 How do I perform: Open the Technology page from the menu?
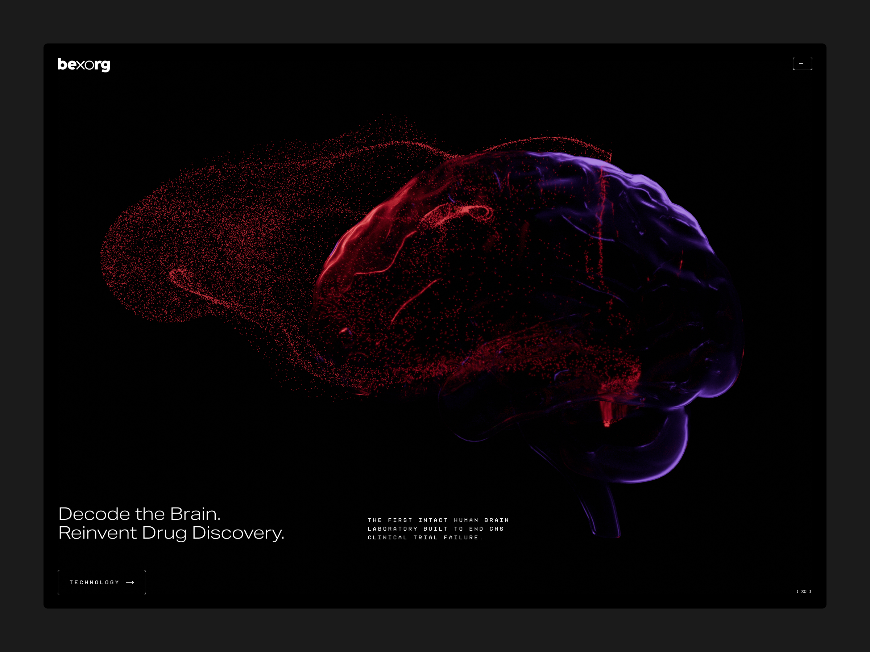(101, 582)
